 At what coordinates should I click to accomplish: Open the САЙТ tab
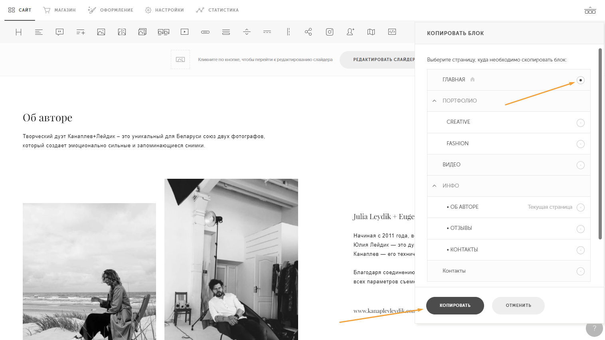point(20,10)
